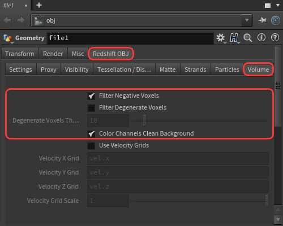Toggle Color Channels Clean Background
Image resolution: width=283 pixels, height=226 pixels.
[x=91, y=134]
